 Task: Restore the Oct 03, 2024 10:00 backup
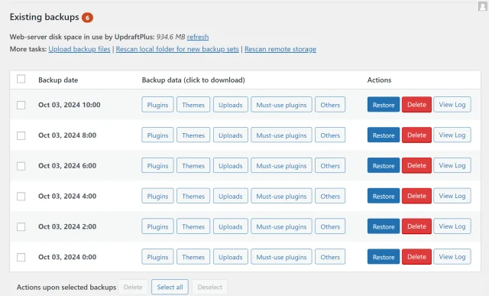point(384,105)
